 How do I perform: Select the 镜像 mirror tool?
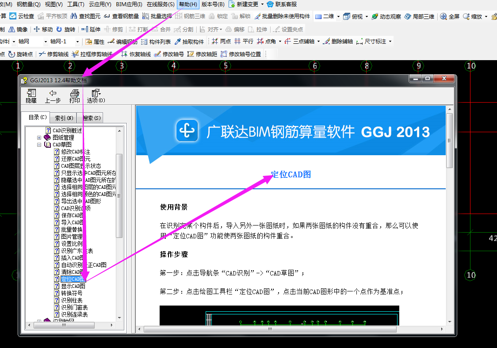18,30
